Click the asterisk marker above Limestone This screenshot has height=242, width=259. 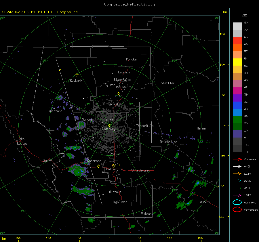(54, 108)
